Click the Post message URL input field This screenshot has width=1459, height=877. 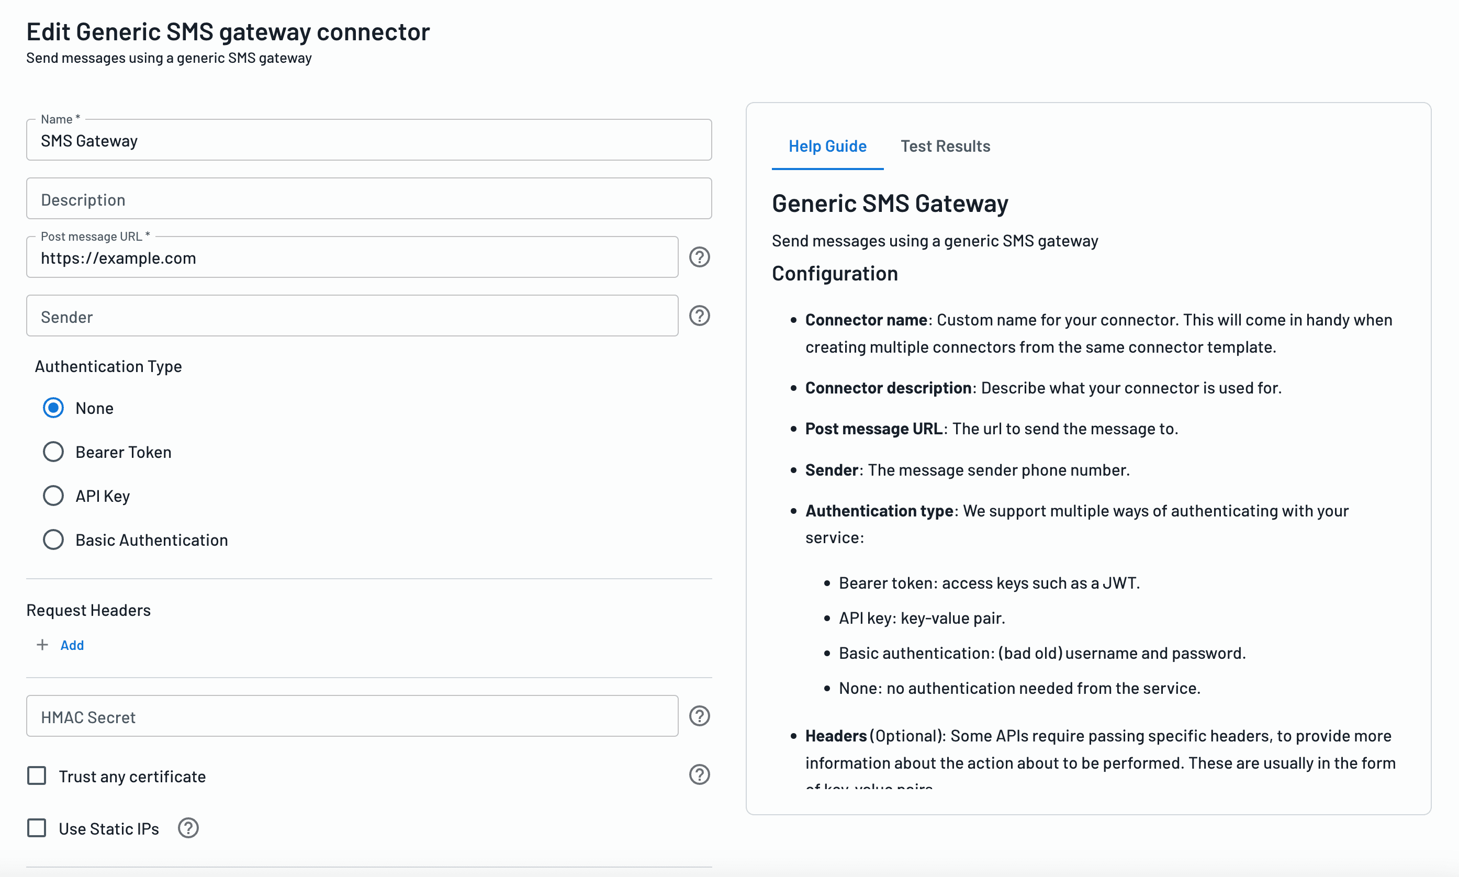pos(353,256)
